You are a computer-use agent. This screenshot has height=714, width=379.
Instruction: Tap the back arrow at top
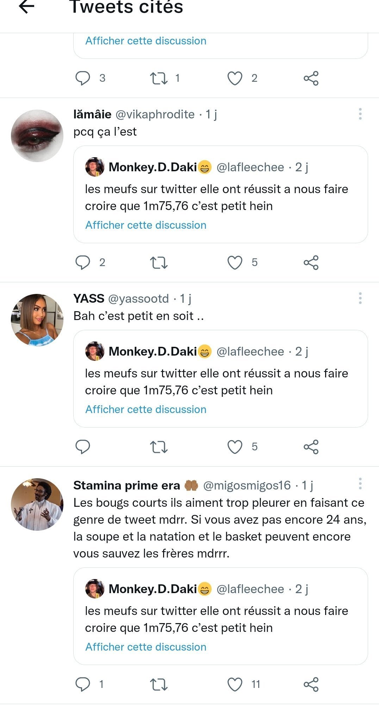click(26, 6)
